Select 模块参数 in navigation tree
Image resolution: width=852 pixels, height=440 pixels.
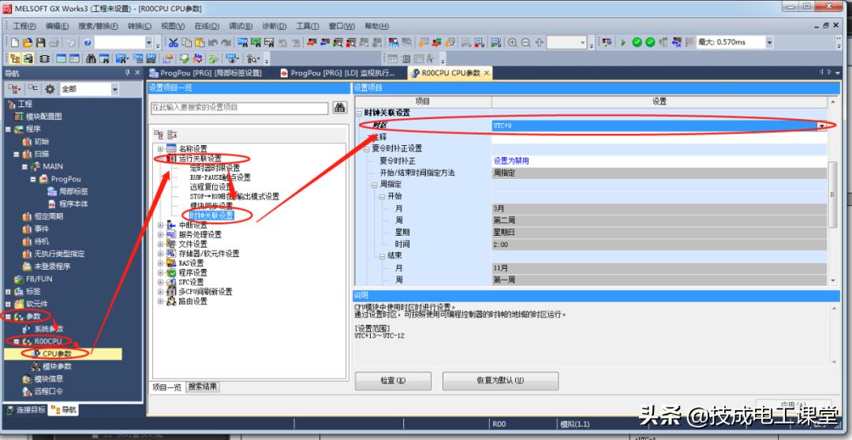coord(57,367)
